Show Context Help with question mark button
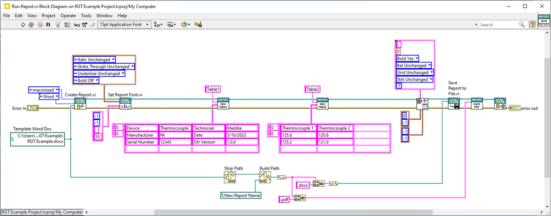Viewport: 551px width, 216px height. 533,24
